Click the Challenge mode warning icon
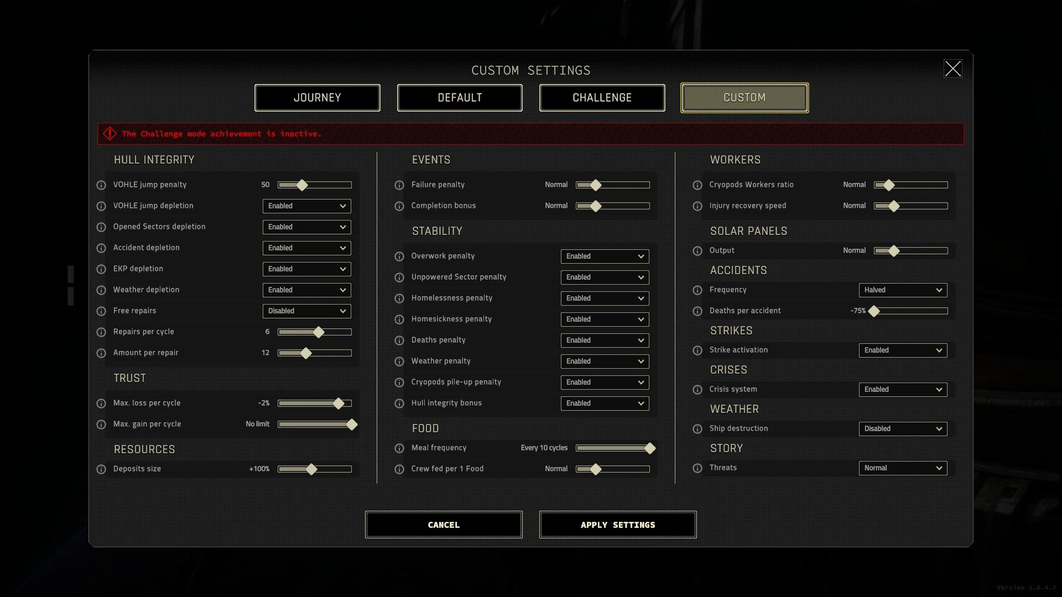The image size is (1062, 597). pos(110,133)
